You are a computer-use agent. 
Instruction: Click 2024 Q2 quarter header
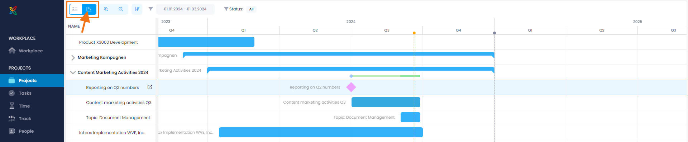pyautogui.click(x=315, y=30)
